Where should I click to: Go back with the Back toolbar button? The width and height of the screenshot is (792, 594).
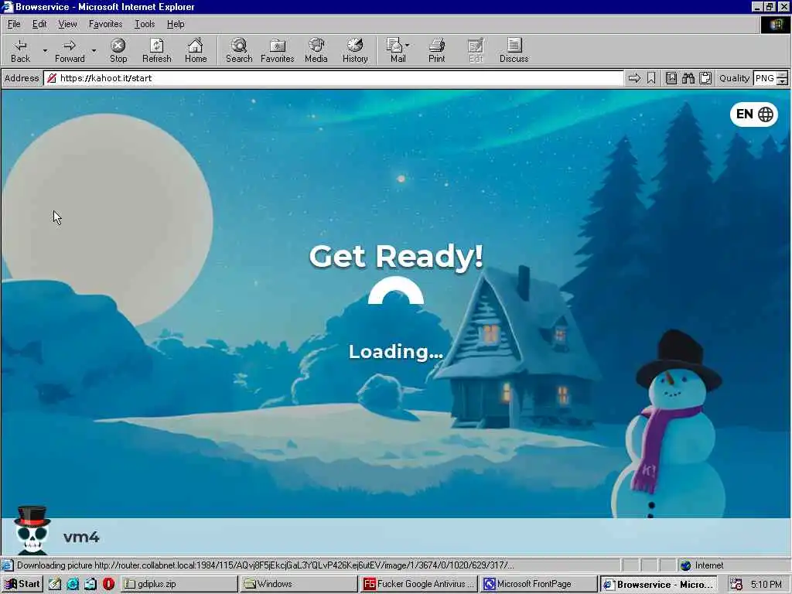20,50
